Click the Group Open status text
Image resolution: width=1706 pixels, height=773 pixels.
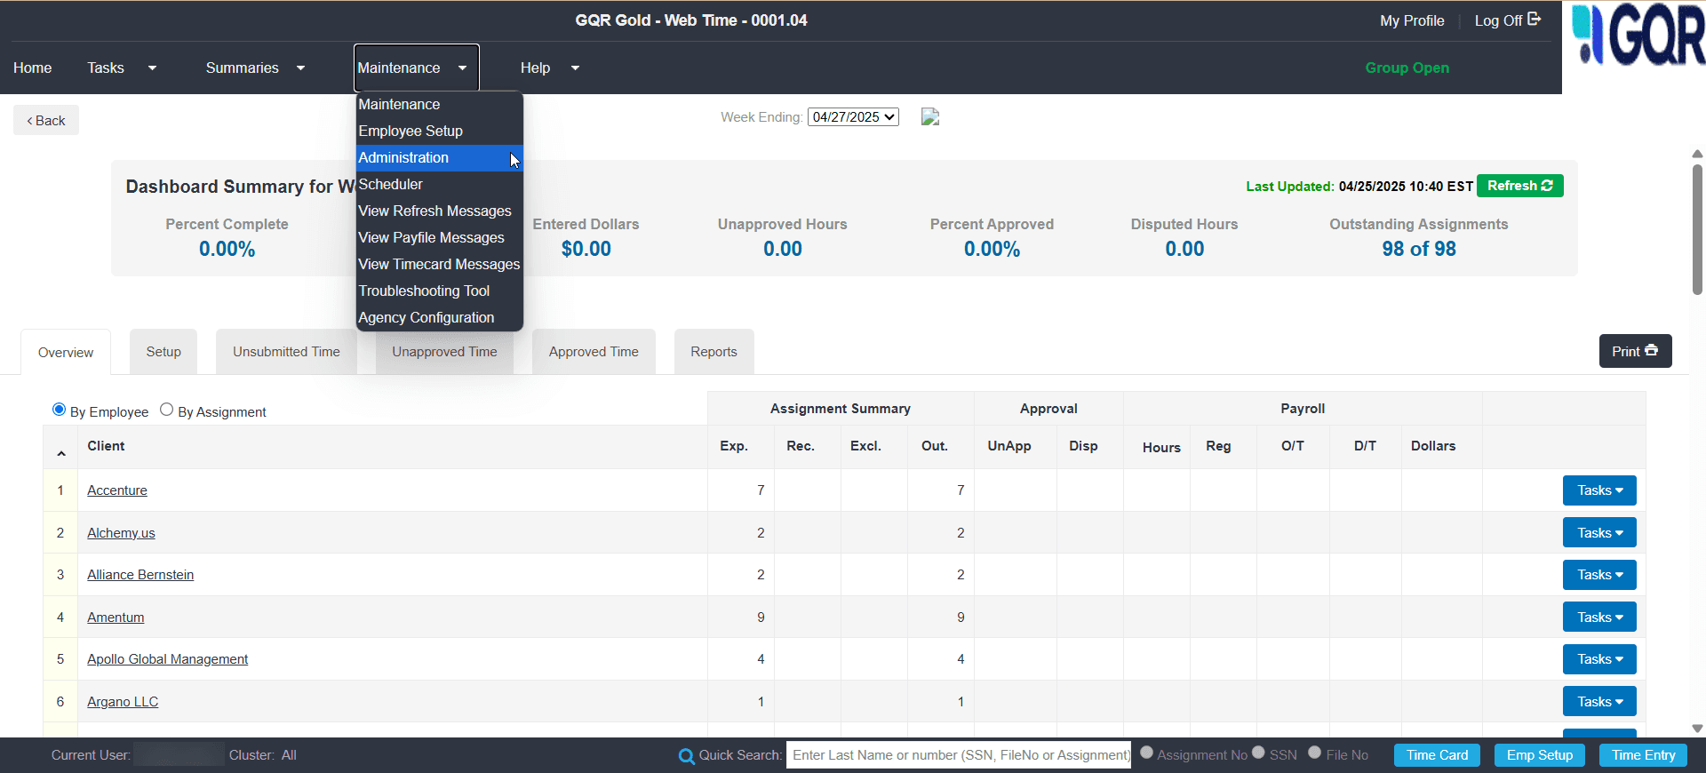1407,68
